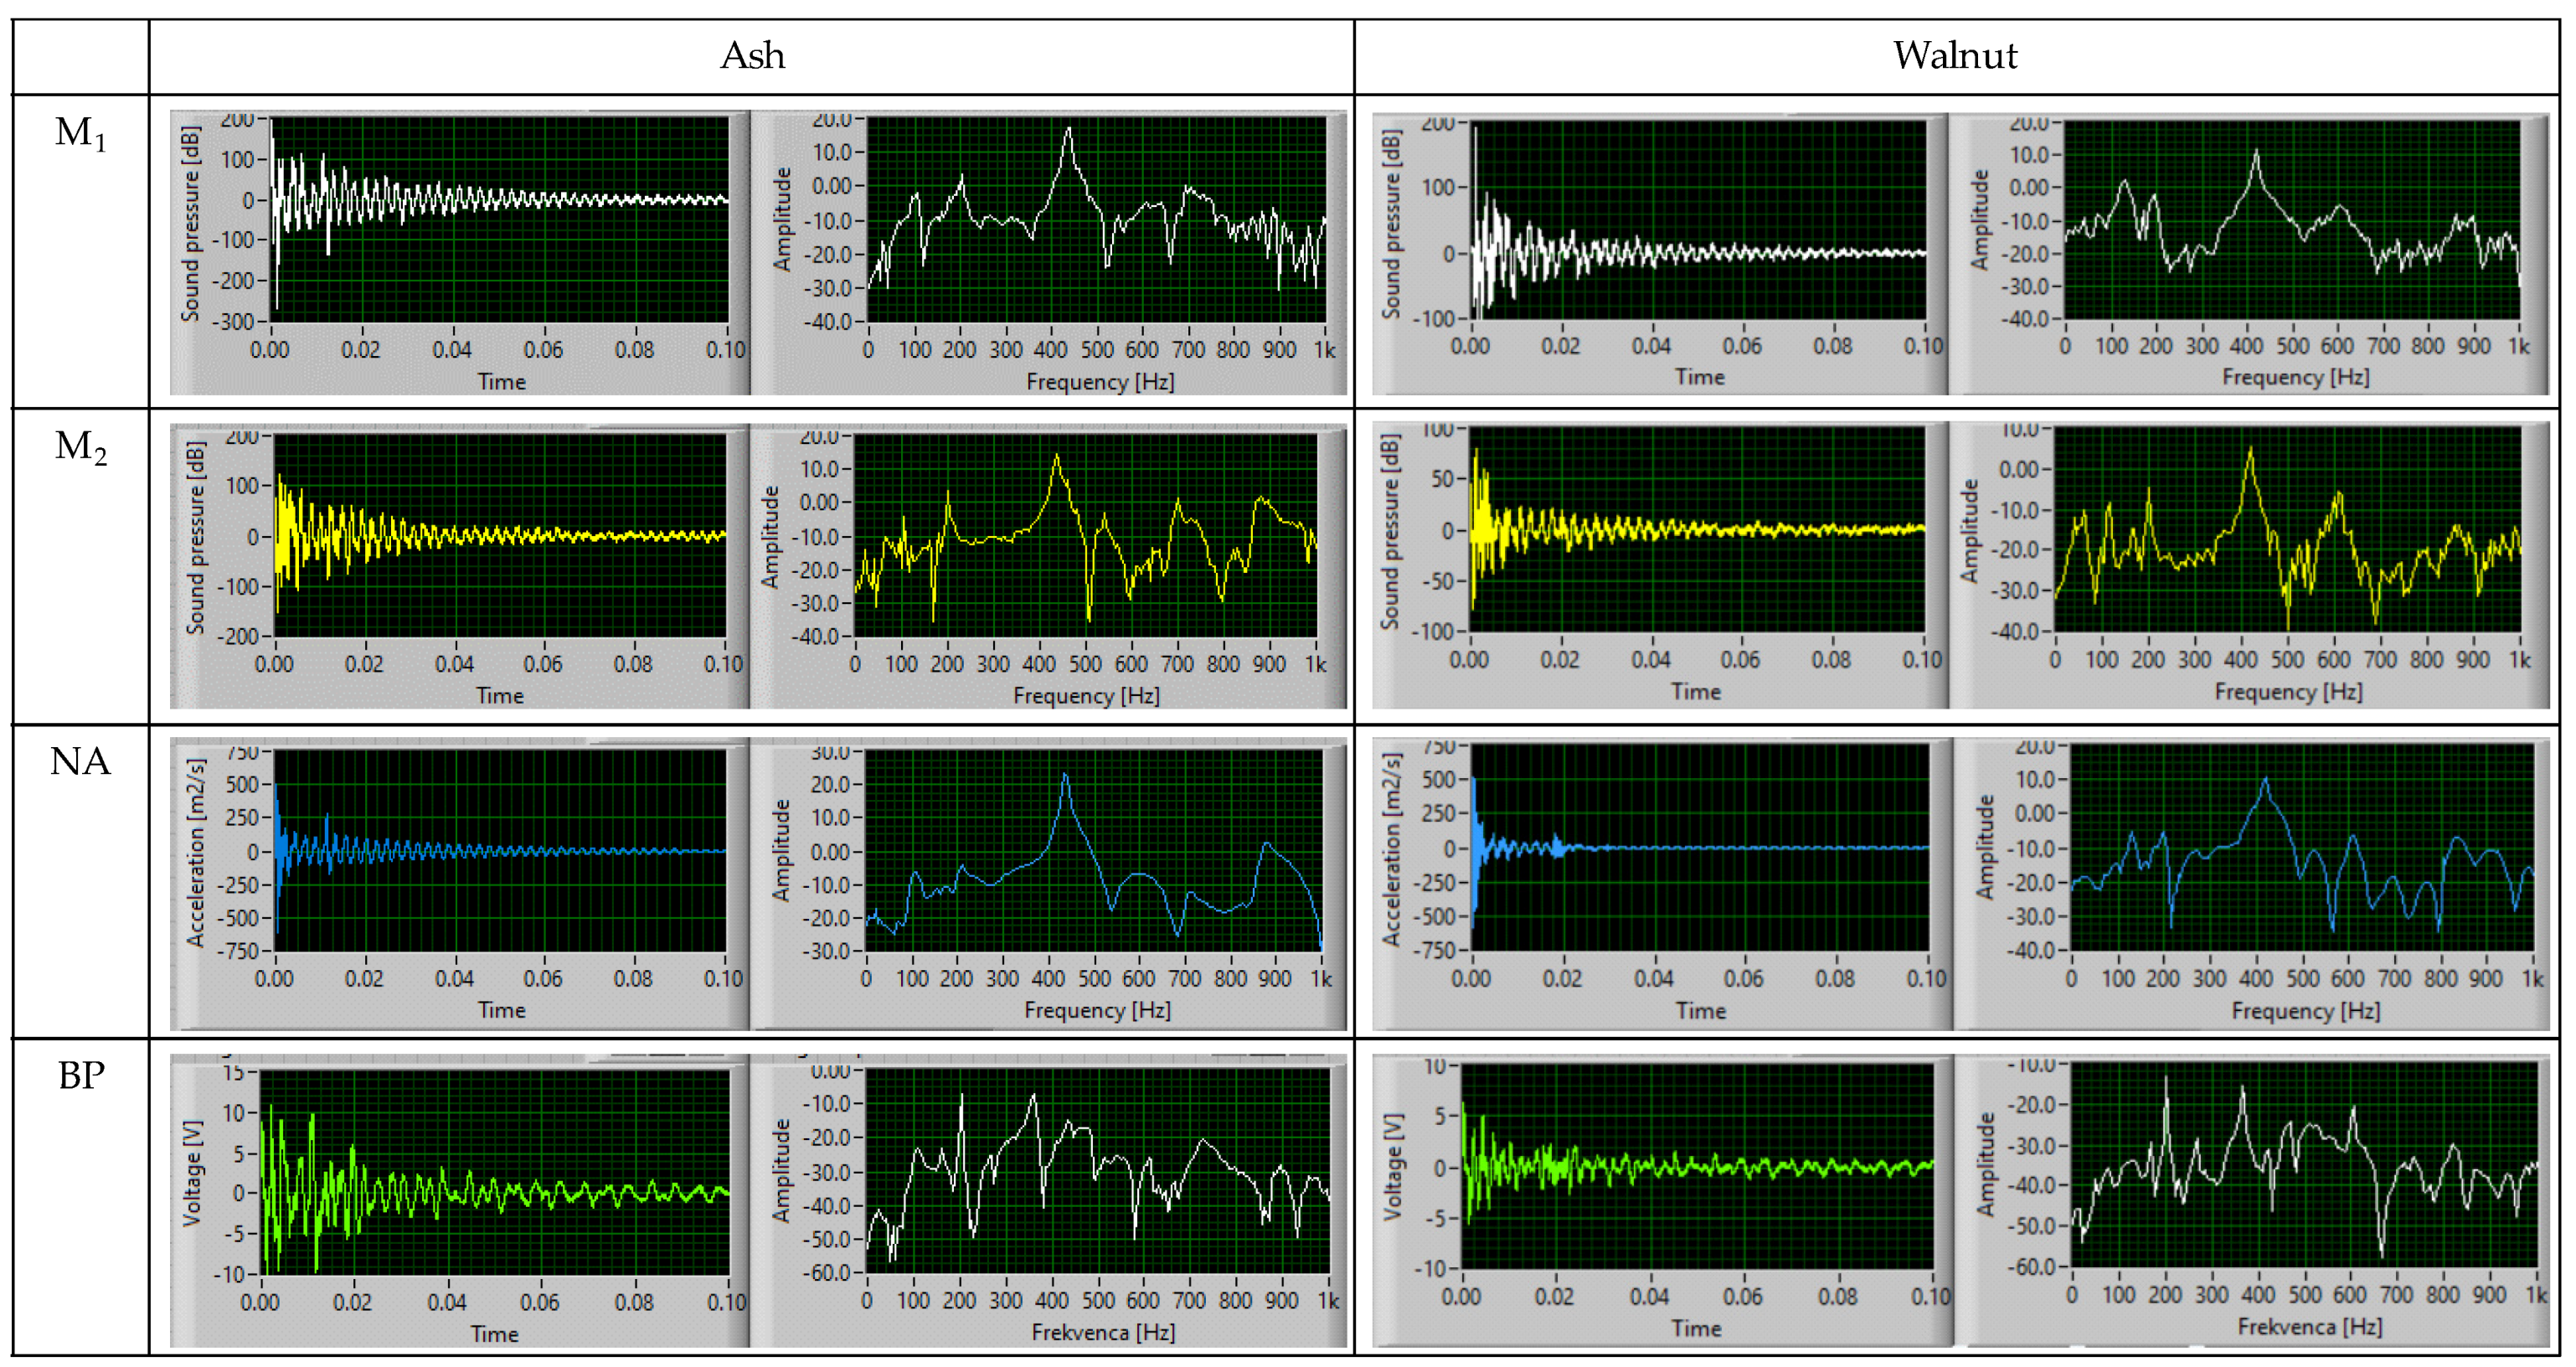Open the Ash M1 white frequency spectrum plot
2576x1367 pixels.
pos(1096,220)
